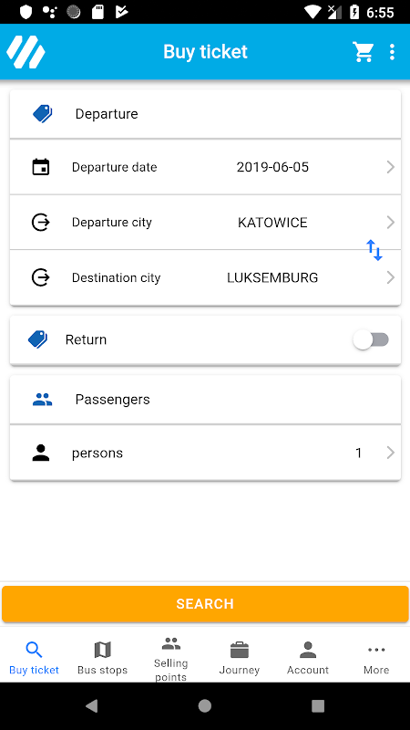Go to the Journey tab
This screenshot has width=410, height=730.
point(240,658)
